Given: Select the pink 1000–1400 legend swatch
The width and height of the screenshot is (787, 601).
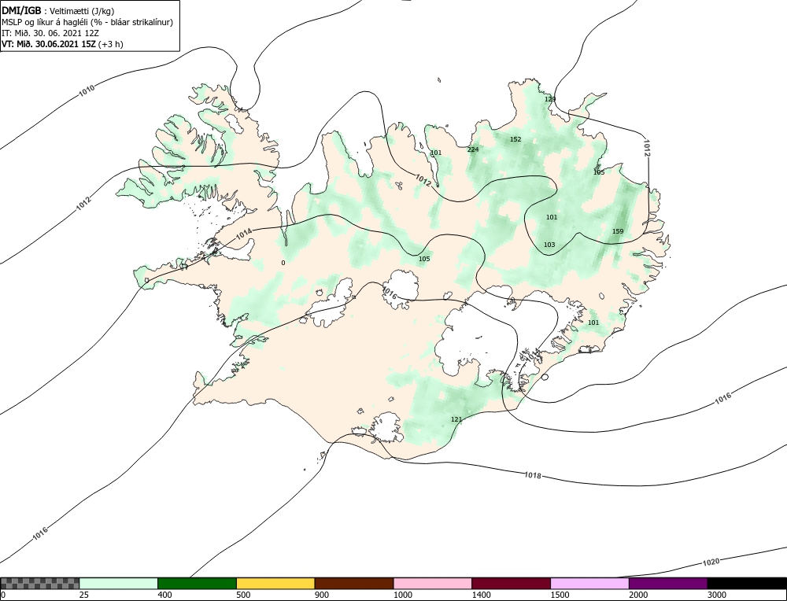Looking at the screenshot, I should (x=433, y=583).
